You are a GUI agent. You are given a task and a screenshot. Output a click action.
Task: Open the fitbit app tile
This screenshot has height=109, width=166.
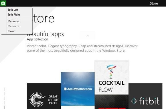145,96
